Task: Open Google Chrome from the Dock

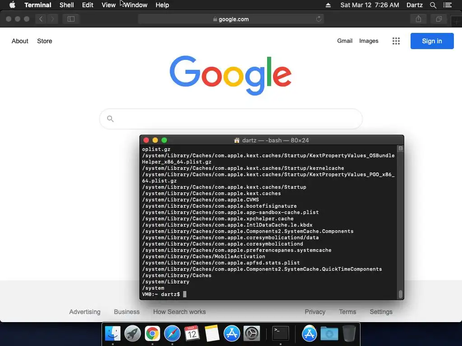Action: (x=152, y=334)
